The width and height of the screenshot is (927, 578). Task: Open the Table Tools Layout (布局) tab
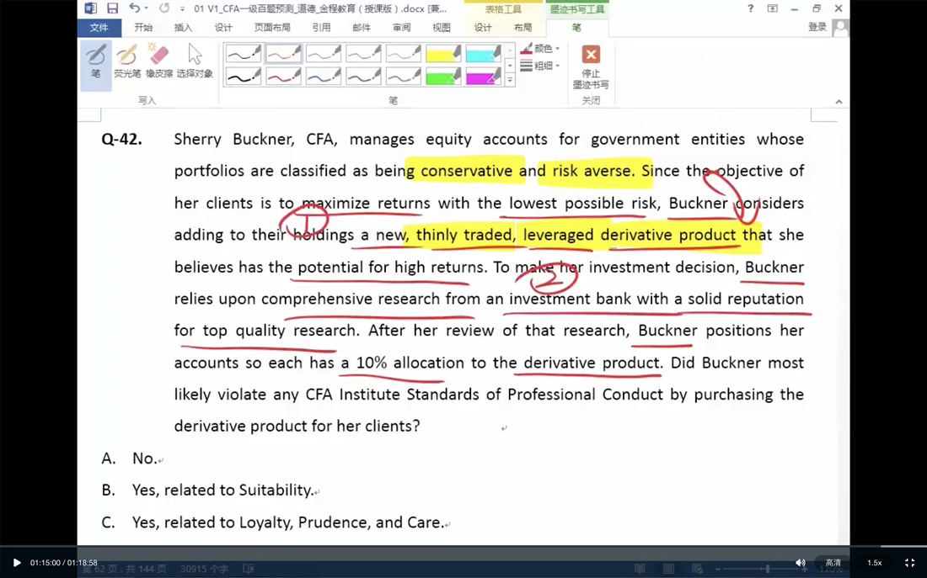pos(522,27)
